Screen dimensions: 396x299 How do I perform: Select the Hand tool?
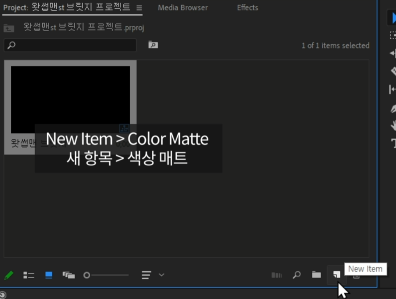(x=393, y=125)
